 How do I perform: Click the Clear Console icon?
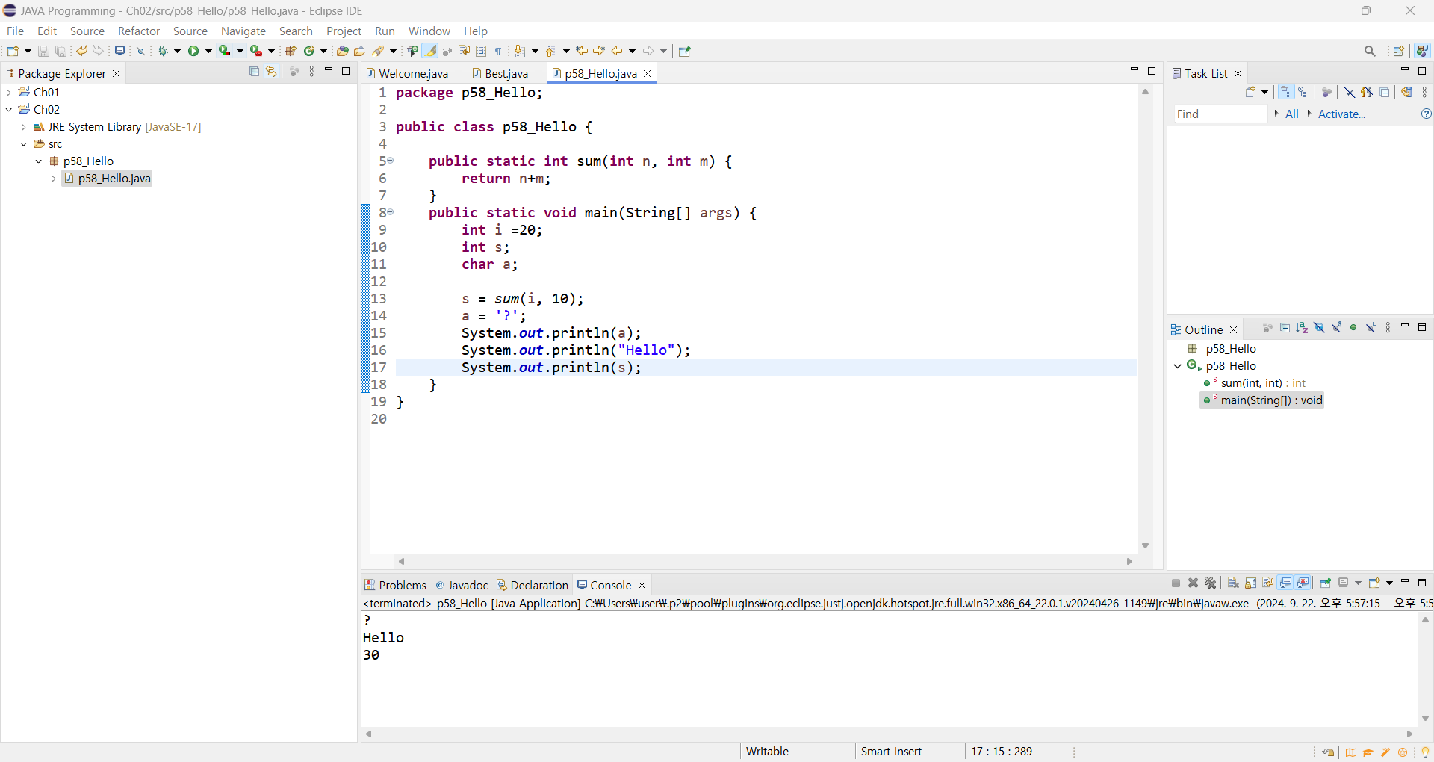tap(1233, 583)
